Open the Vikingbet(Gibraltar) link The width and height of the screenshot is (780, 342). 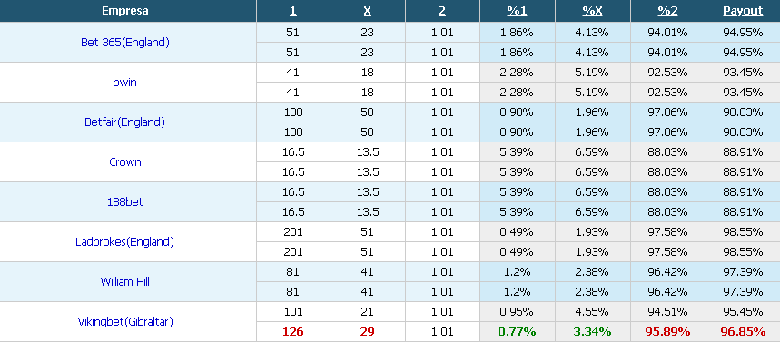click(x=125, y=322)
